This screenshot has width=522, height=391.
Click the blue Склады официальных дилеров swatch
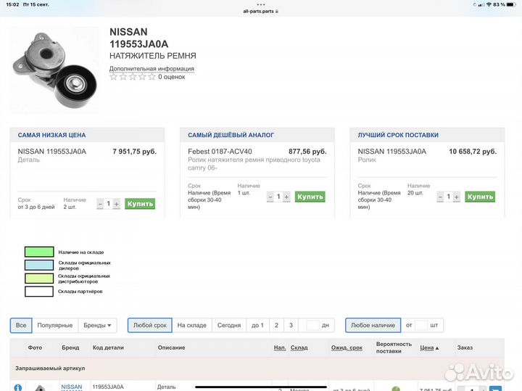(x=39, y=265)
